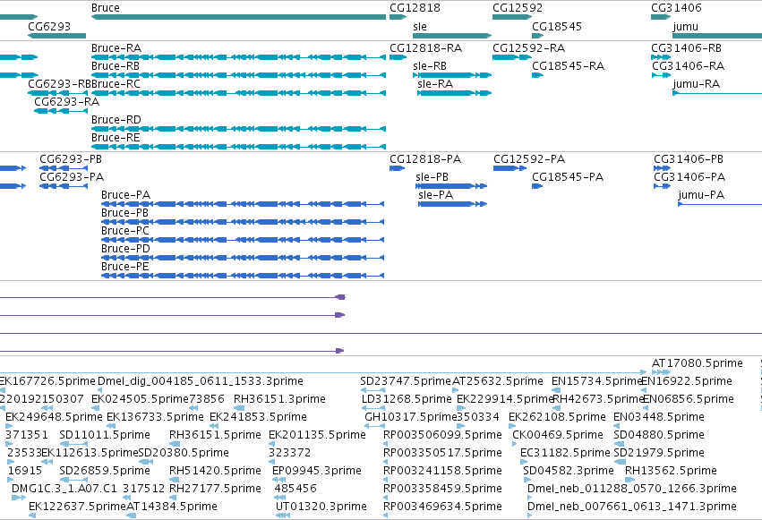762x520 pixels.
Task: Click the CG12592-RA transcript label
Action: (528, 48)
